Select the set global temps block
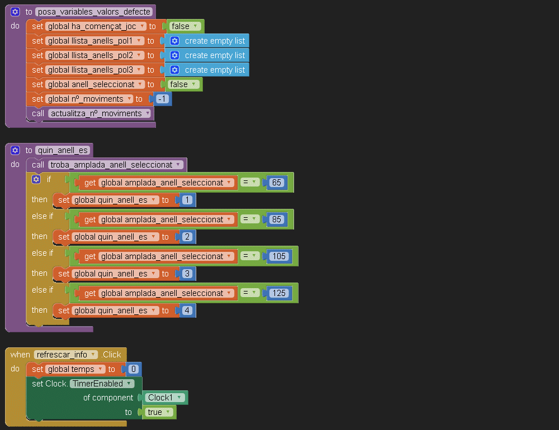Image resolution: width=559 pixels, height=430 pixels. click(x=37, y=369)
